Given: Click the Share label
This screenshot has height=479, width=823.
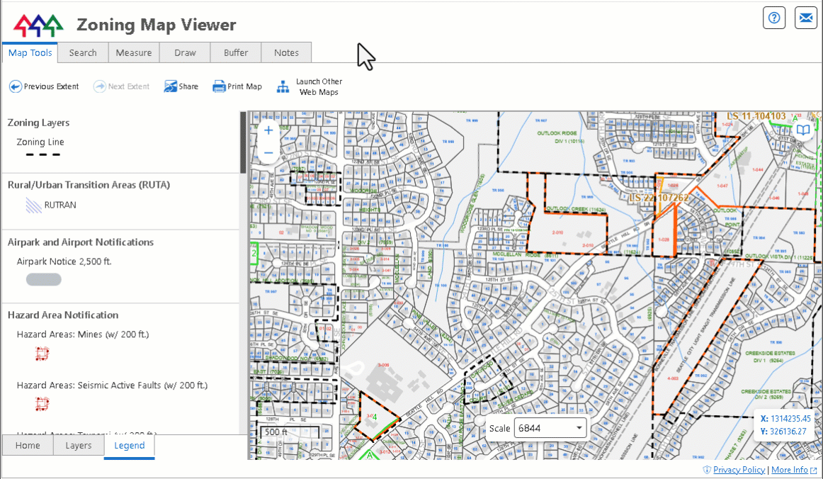Looking at the screenshot, I should [x=188, y=86].
